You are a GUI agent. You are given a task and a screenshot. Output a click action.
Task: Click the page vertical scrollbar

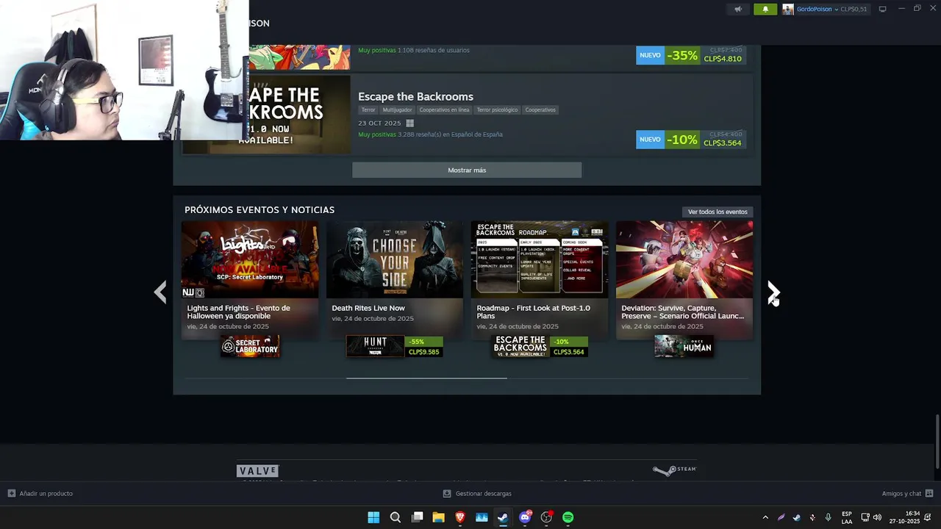pos(937,442)
